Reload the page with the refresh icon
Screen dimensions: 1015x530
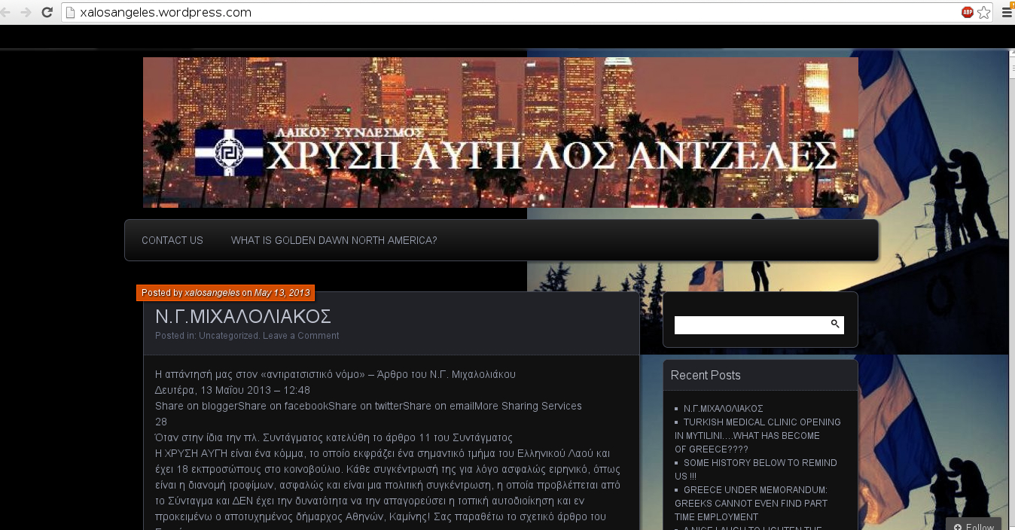coord(47,12)
